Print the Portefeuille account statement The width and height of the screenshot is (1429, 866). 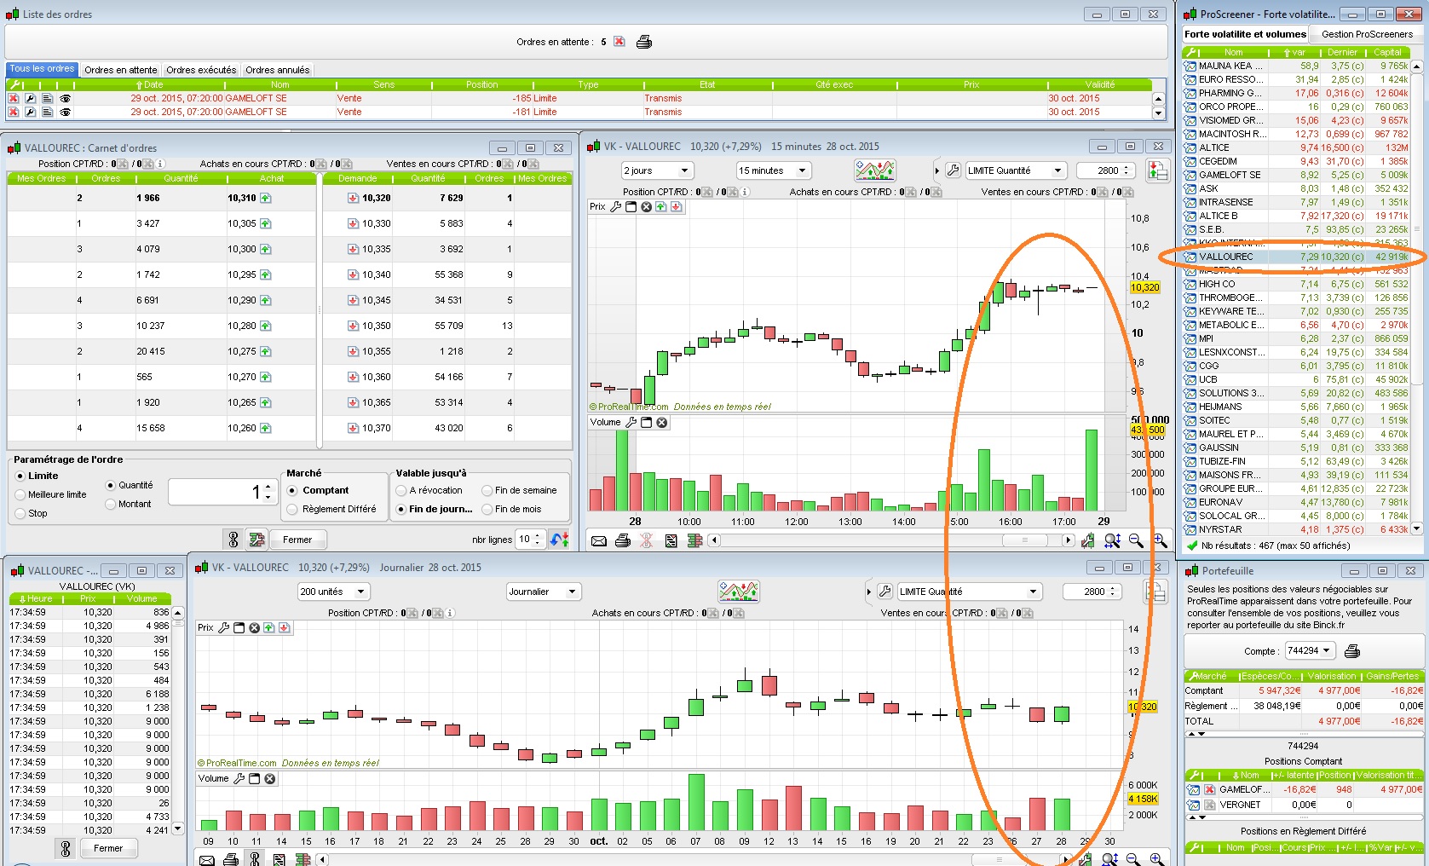[x=1352, y=651]
